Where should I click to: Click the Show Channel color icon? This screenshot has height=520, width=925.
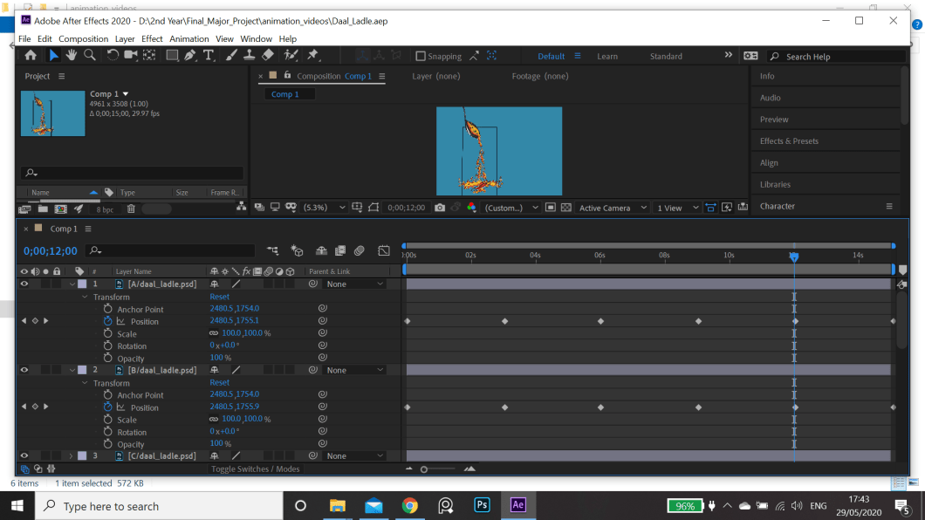(x=471, y=208)
